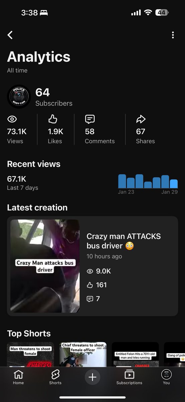Tap the Analytics page title
This screenshot has width=185, height=402.
pyautogui.click(x=39, y=57)
